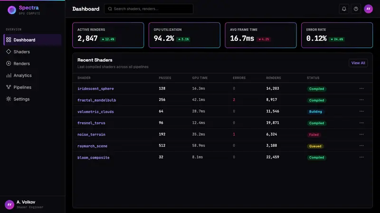Click GPU Utilization stat card

coord(184,35)
